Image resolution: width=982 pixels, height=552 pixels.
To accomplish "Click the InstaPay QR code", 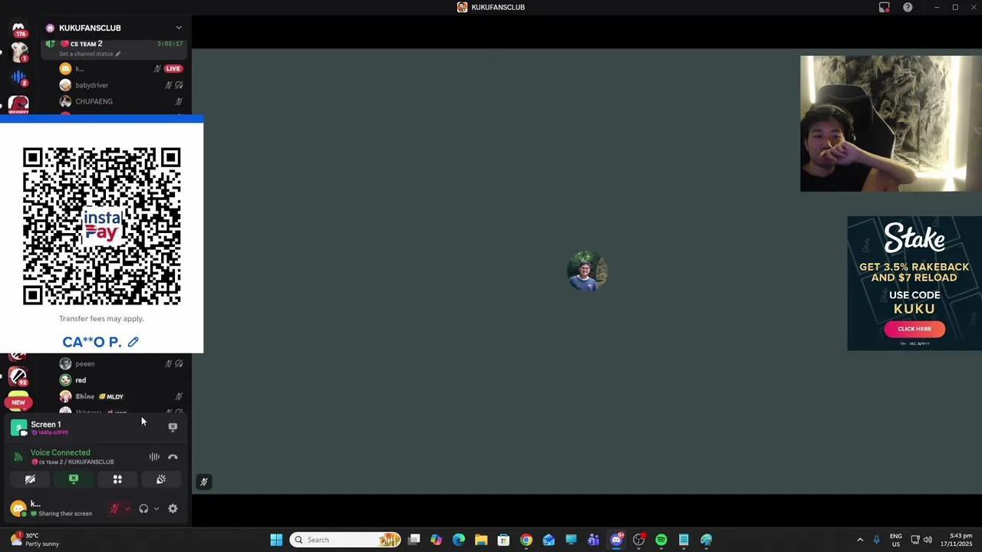I will coord(102,227).
